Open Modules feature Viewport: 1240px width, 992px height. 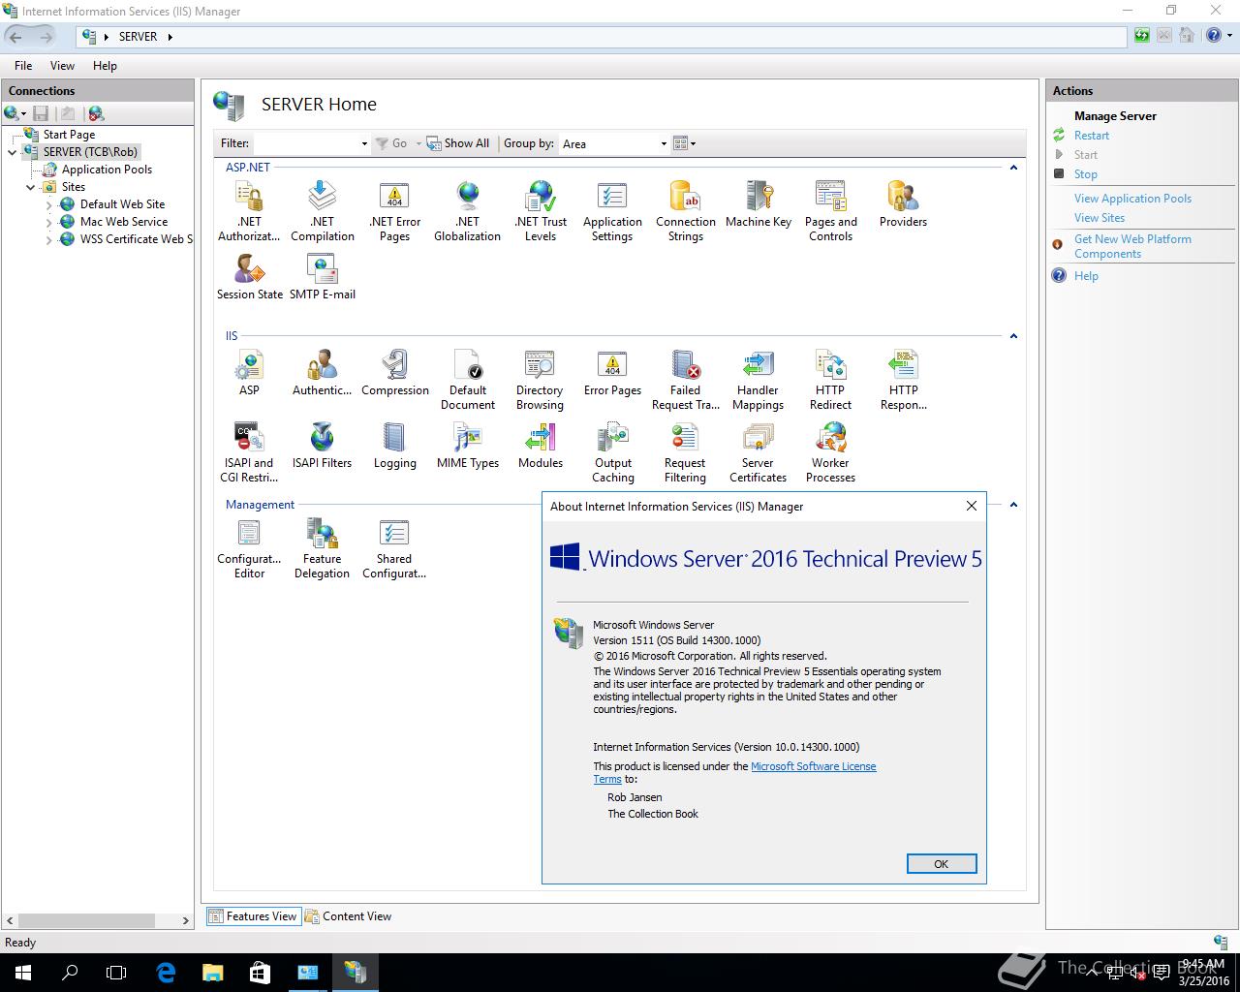click(x=540, y=445)
